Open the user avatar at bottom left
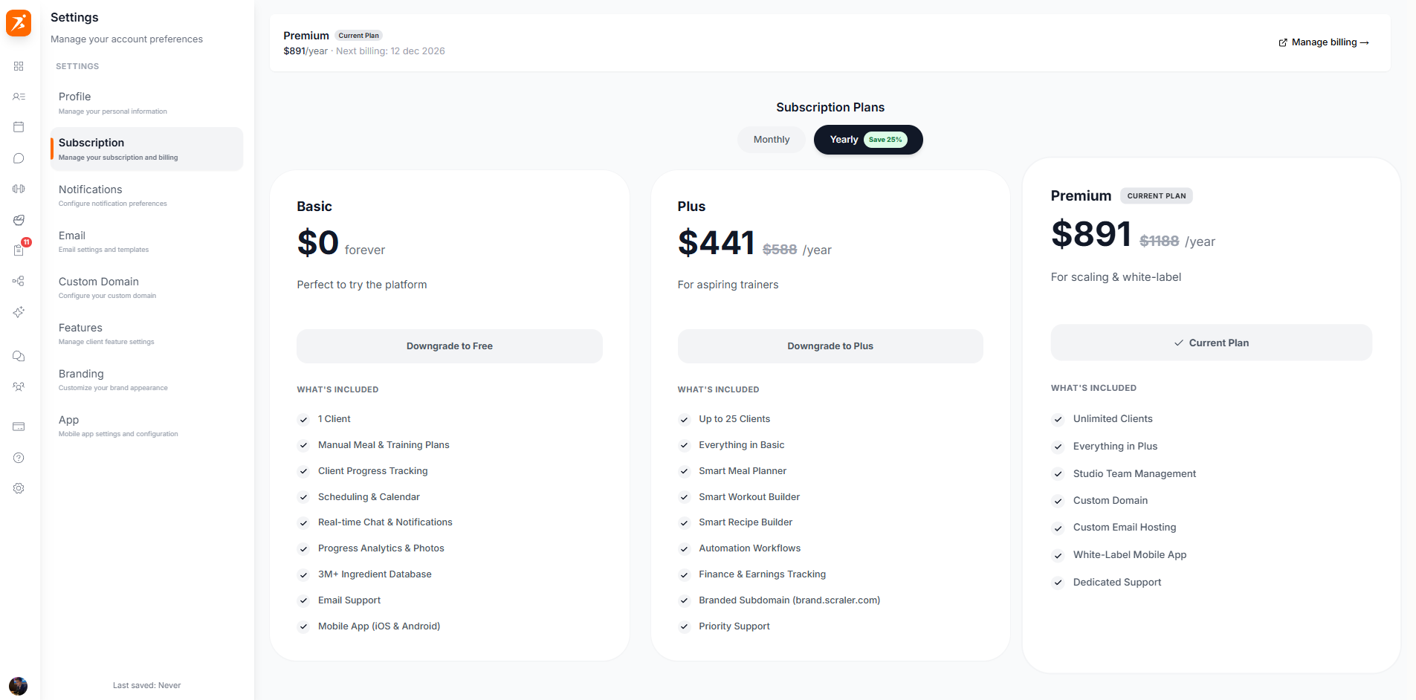Viewport: 1416px width, 700px height. 19,686
